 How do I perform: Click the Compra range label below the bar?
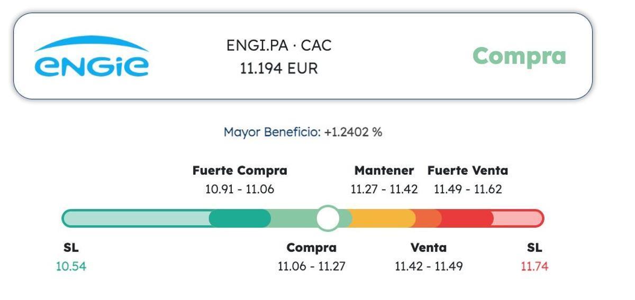coord(311,248)
